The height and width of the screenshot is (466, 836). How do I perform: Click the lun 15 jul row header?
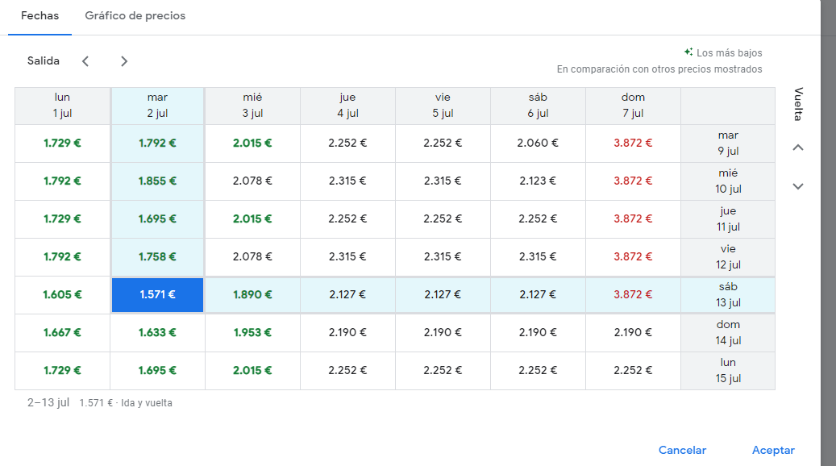pyautogui.click(x=728, y=371)
